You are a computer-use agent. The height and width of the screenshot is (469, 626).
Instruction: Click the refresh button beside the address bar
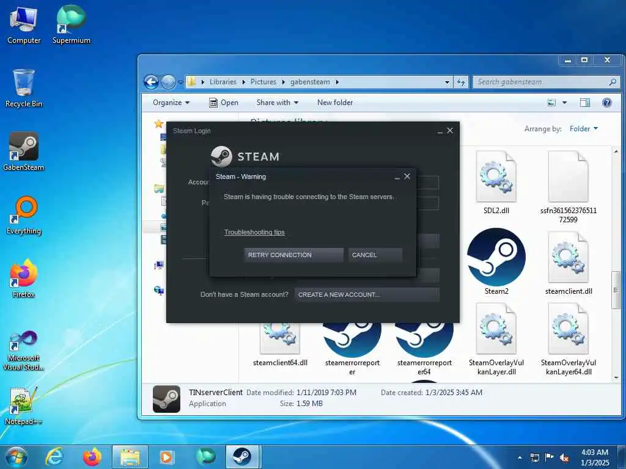[x=461, y=82]
